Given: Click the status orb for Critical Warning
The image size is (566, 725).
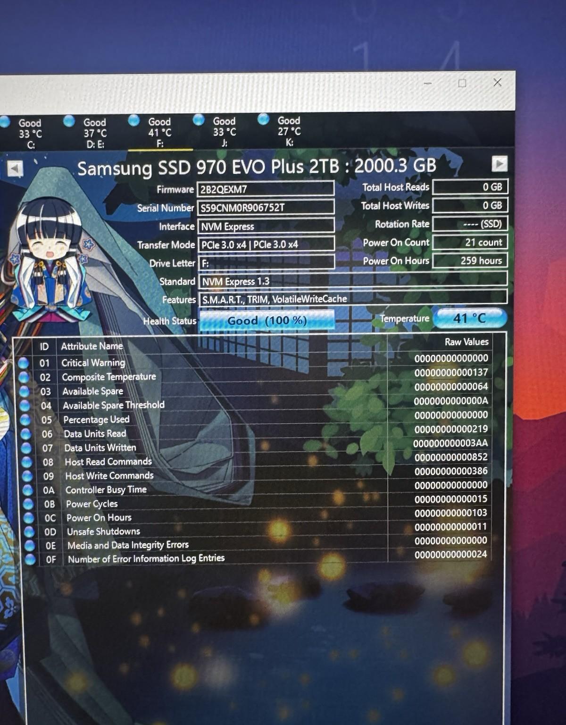Looking at the screenshot, I should [x=24, y=363].
